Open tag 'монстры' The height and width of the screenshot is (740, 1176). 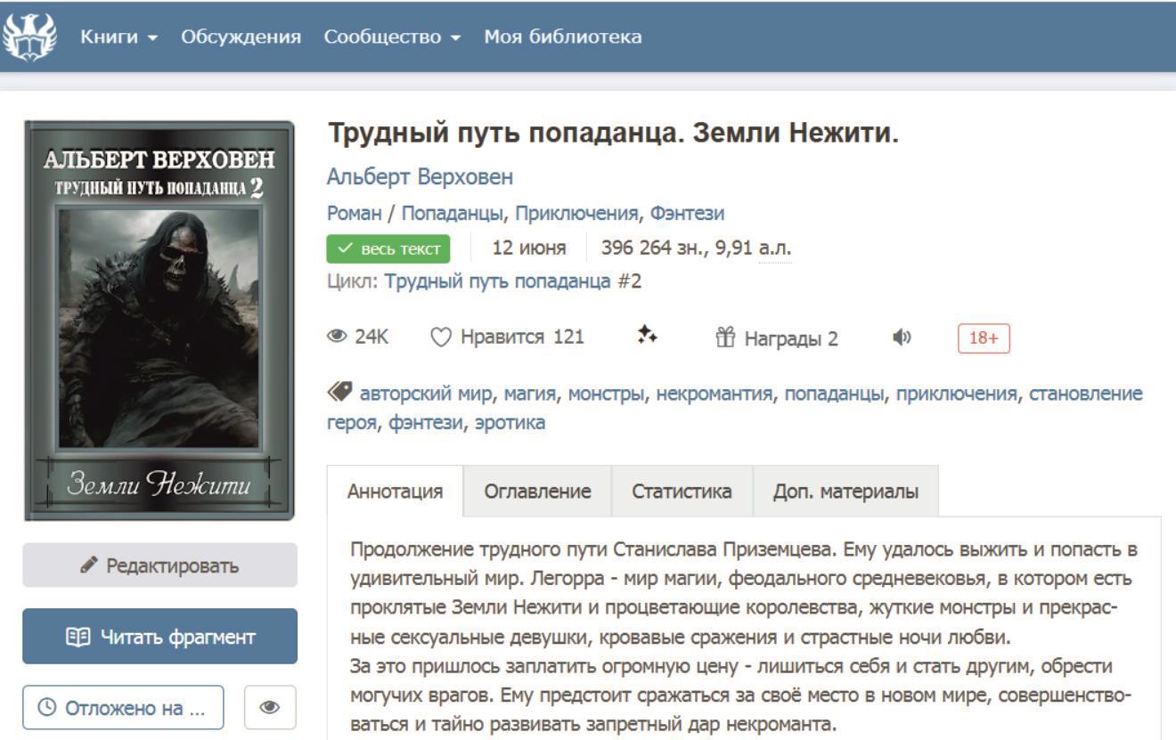pyautogui.click(x=606, y=394)
